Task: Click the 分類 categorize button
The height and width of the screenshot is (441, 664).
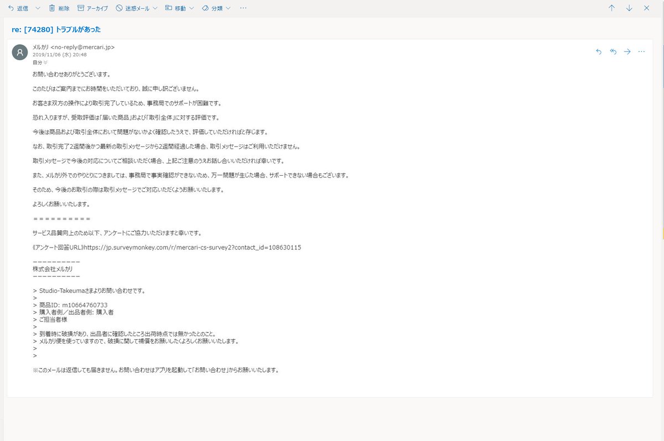Action: point(212,8)
